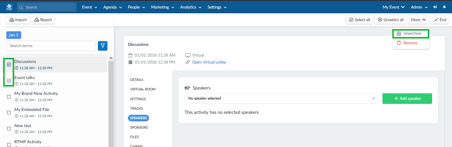Open the Agenda dropdown menu
This screenshot has width=452, height=147.
[x=112, y=7]
